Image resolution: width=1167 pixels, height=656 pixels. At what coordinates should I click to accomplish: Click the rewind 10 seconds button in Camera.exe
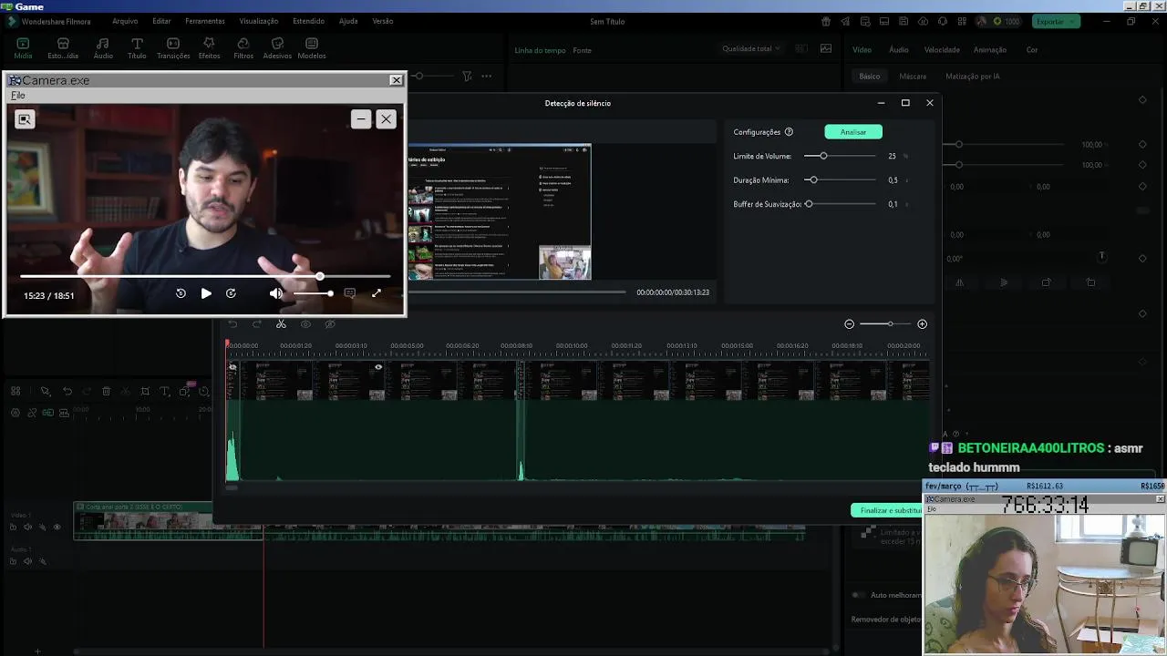point(181,293)
